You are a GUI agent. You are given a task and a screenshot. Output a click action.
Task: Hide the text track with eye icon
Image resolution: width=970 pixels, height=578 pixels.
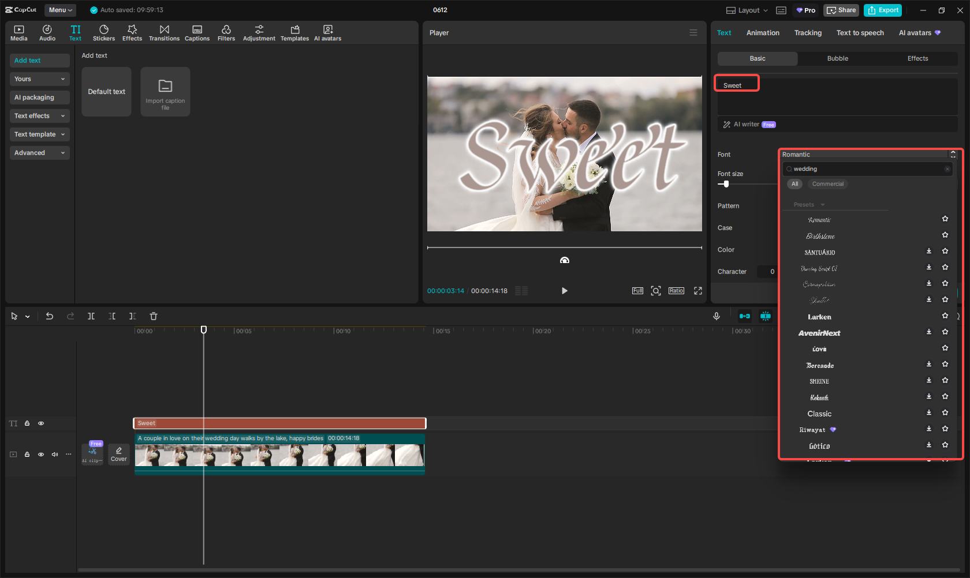click(41, 423)
